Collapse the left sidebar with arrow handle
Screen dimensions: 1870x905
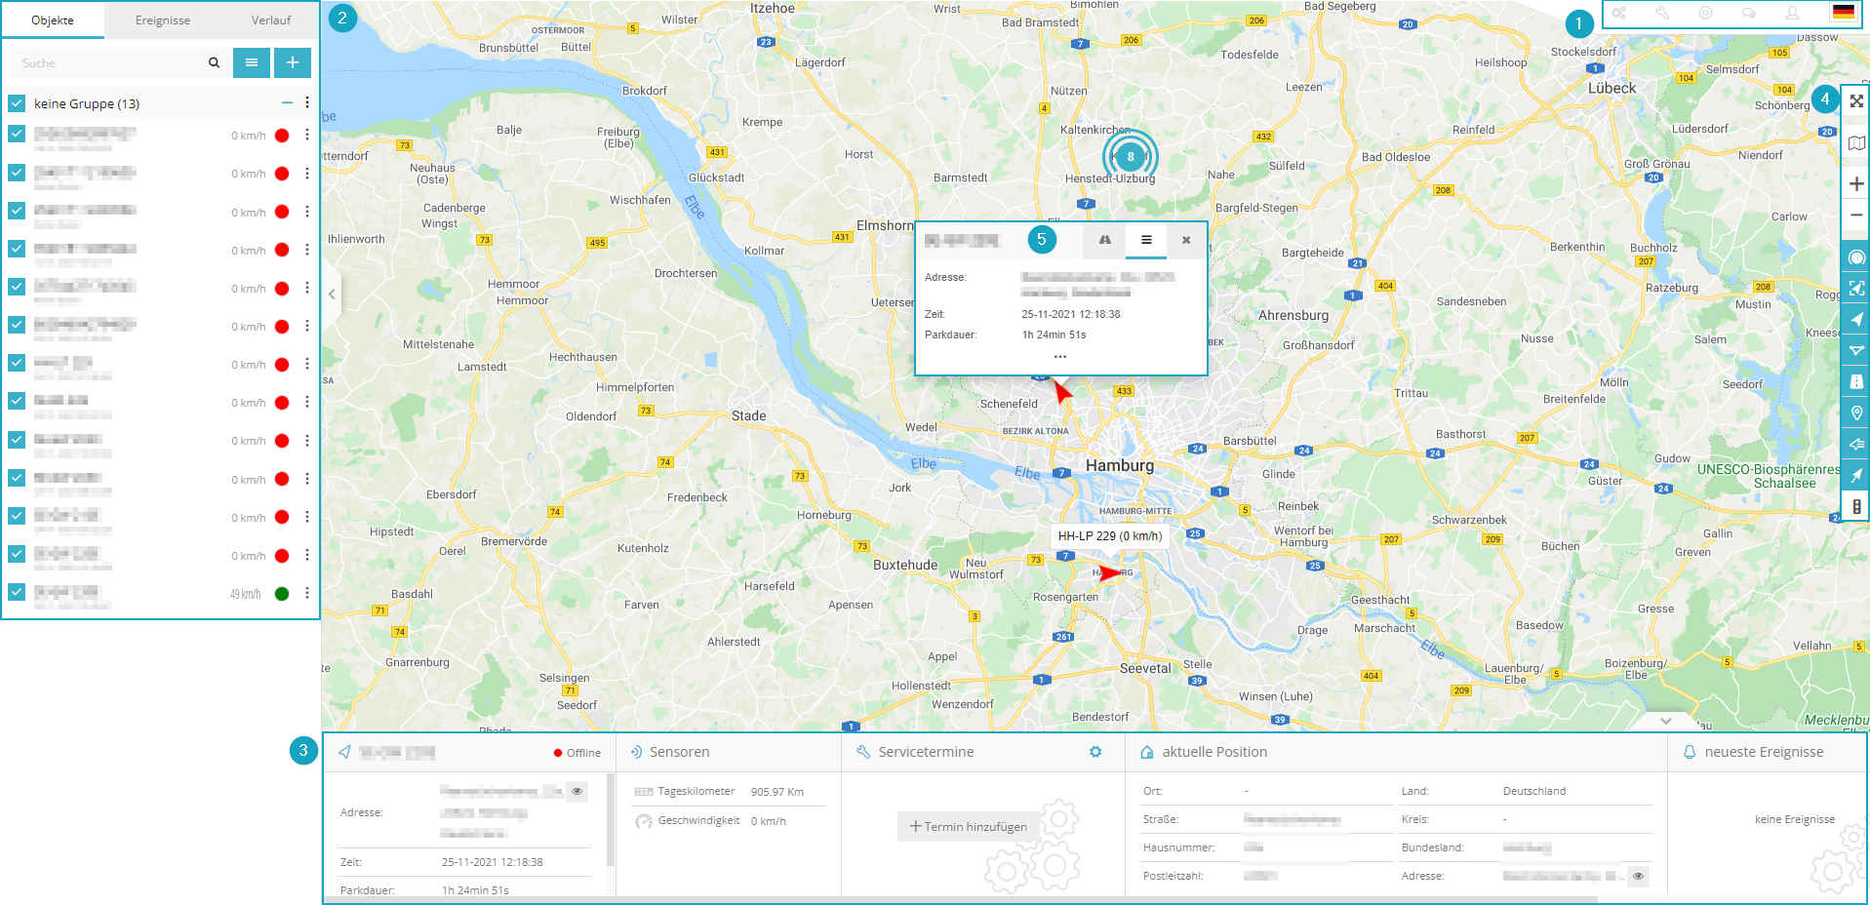click(x=332, y=294)
